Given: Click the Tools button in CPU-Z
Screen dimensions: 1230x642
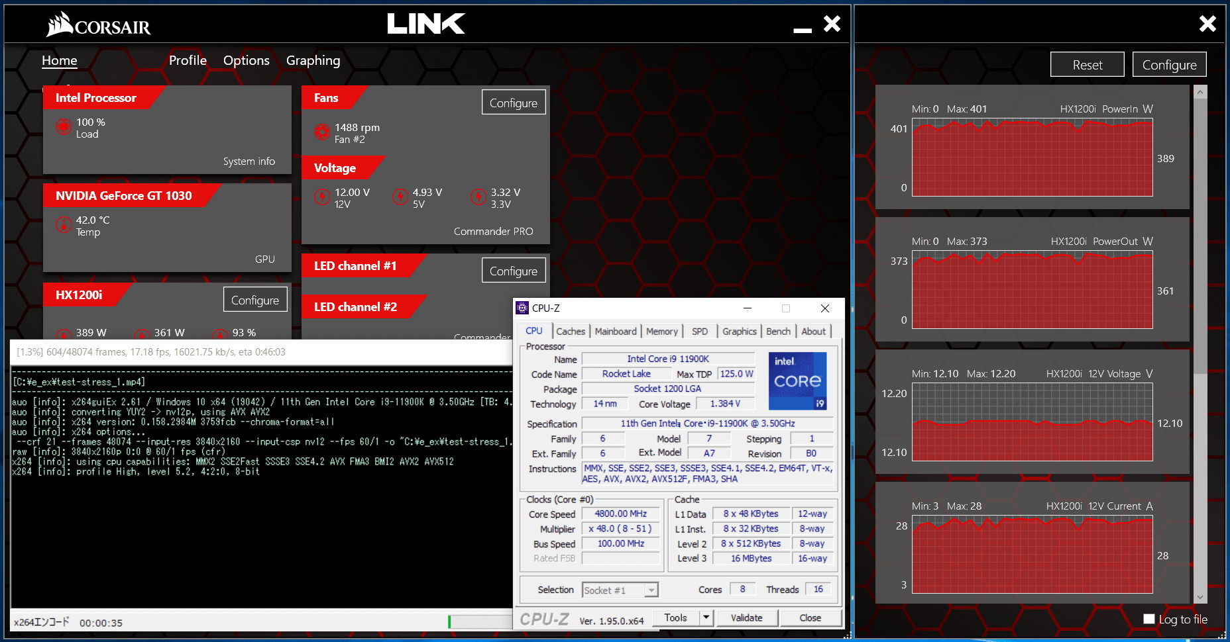Looking at the screenshot, I should point(675,618).
